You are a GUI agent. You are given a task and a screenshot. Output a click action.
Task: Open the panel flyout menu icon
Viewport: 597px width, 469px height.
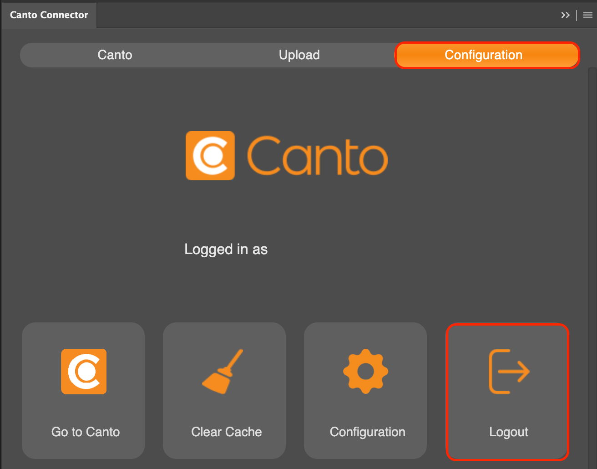(x=587, y=15)
